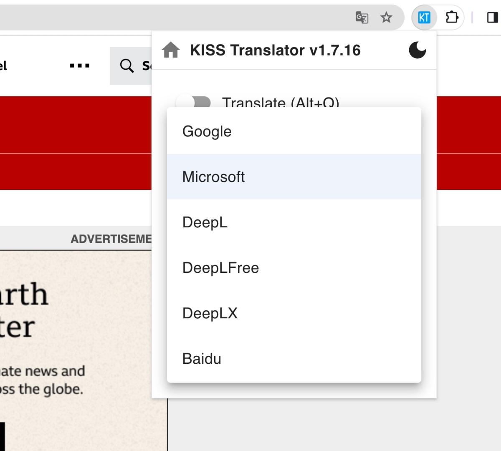Viewport: 501px width, 451px height.
Task: Click the KISS Translator v1.7.16 title
Action: 275,50
